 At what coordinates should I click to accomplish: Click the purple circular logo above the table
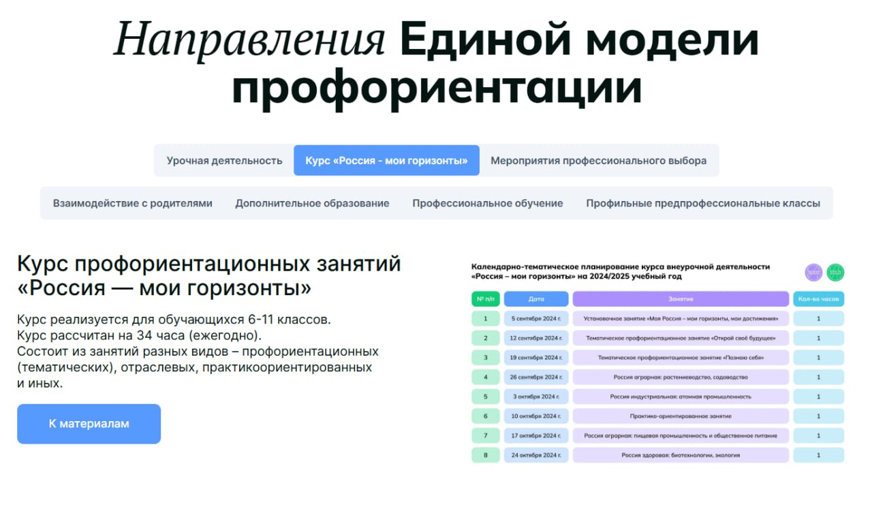point(814,272)
